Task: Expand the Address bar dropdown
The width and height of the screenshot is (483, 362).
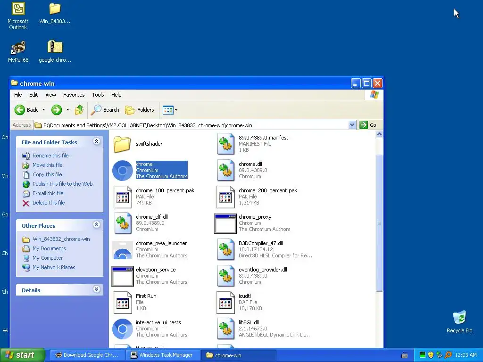Action: point(352,125)
